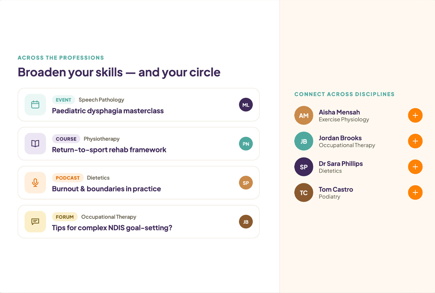Add Dr Sara Phillips via plus icon

coord(415,167)
